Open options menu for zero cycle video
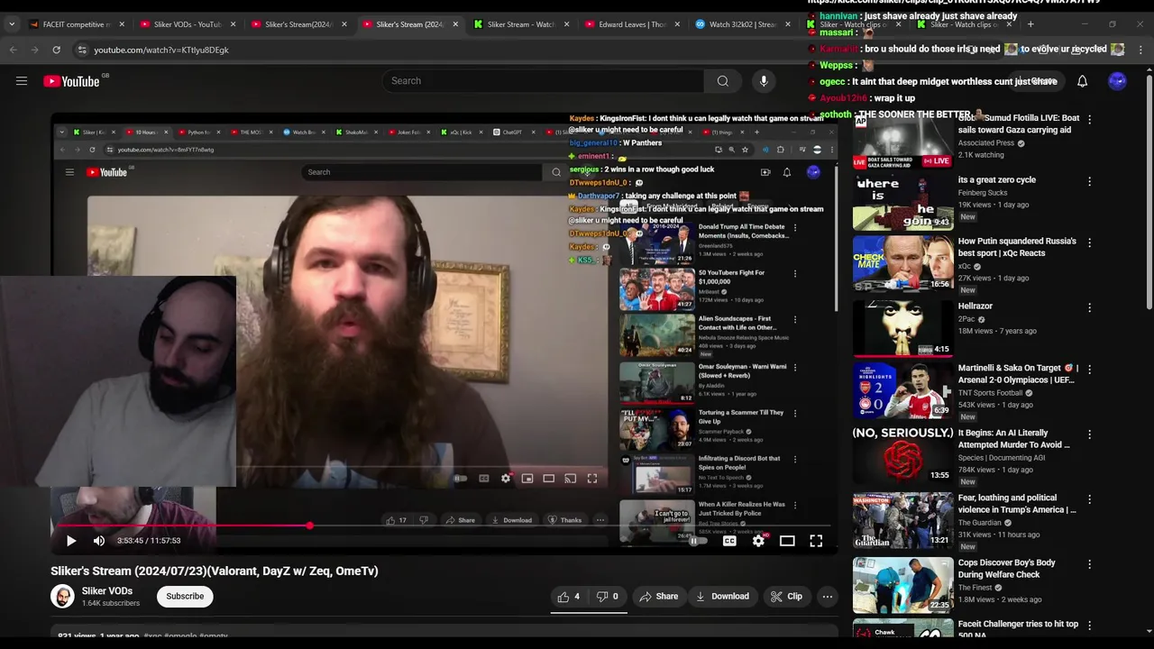The height and width of the screenshot is (649, 1154). 1089,181
